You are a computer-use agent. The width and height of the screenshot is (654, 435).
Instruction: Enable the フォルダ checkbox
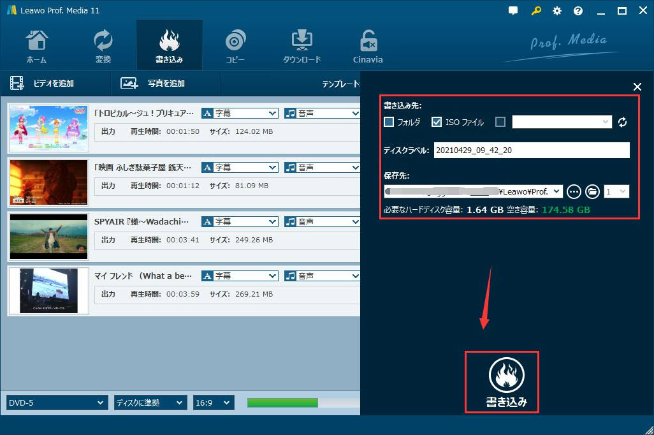point(389,122)
